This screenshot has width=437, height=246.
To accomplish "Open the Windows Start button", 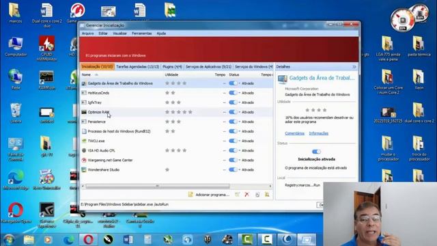I will click(9, 240).
